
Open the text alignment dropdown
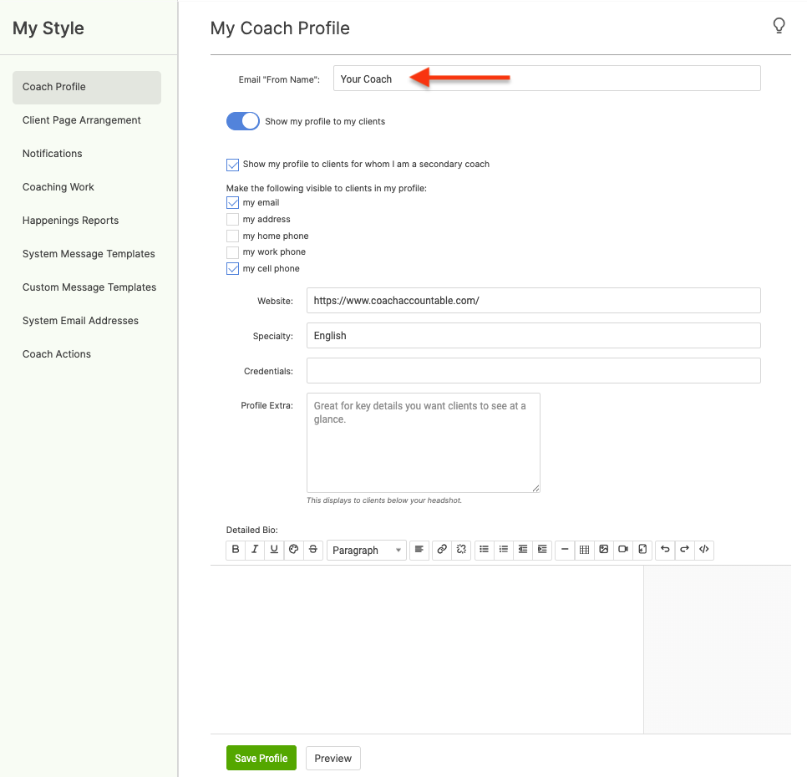click(419, 550)
